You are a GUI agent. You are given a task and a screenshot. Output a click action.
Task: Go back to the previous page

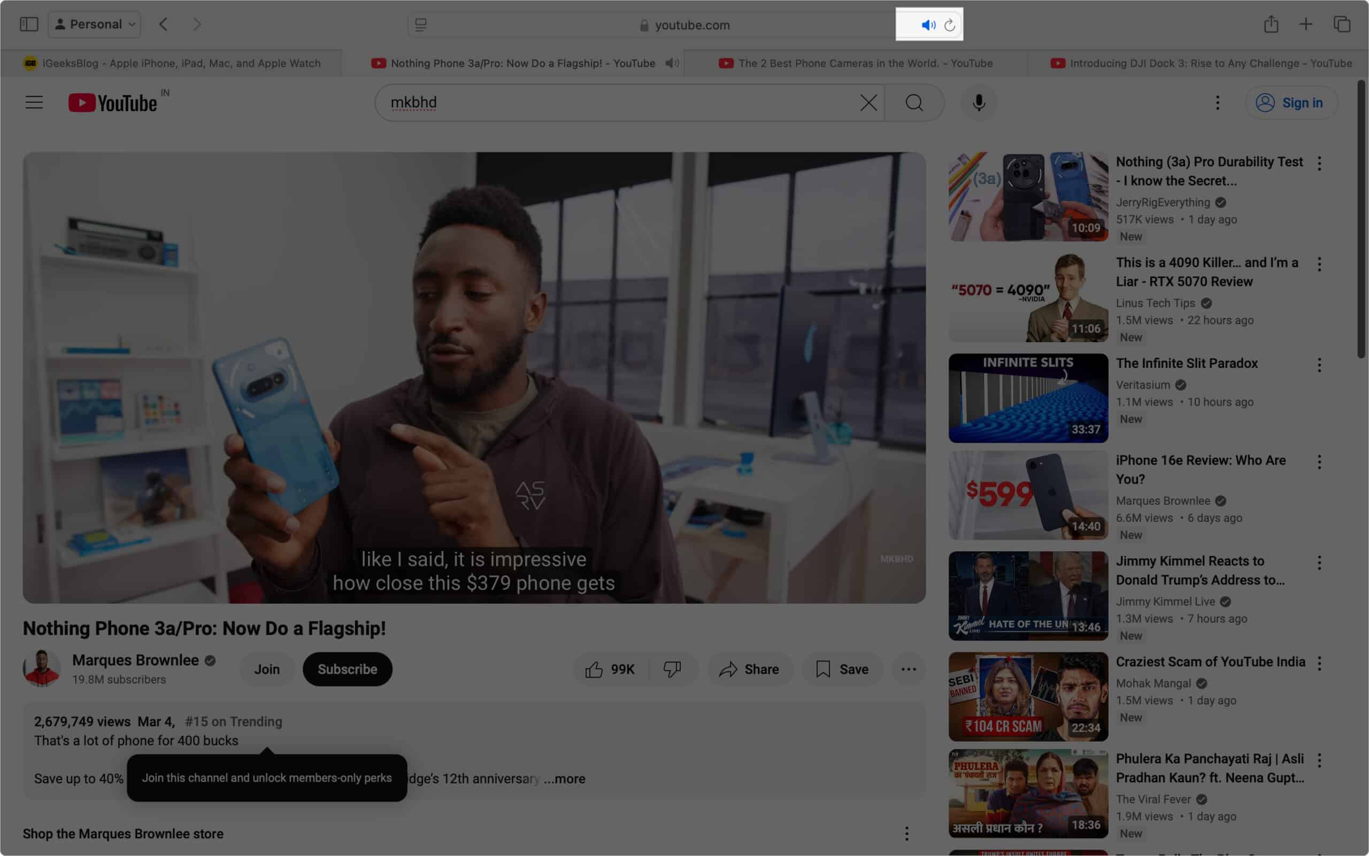[163, 25]
